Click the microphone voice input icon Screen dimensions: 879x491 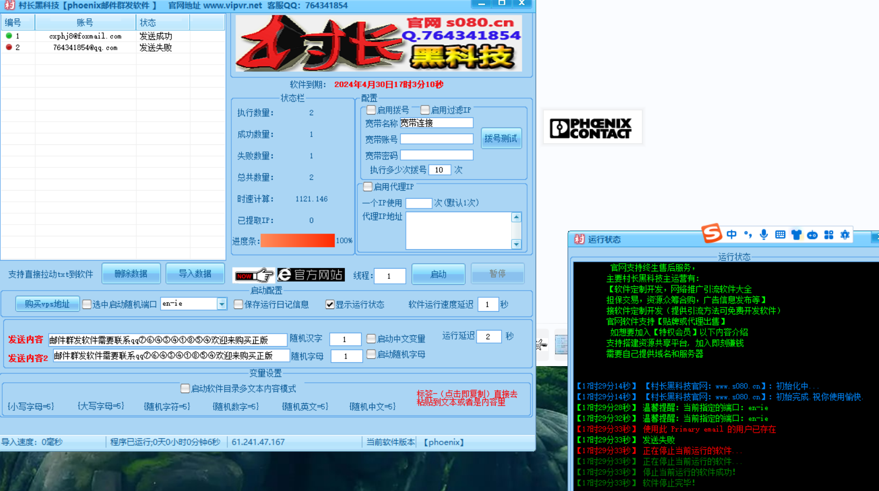click(764, 234)
